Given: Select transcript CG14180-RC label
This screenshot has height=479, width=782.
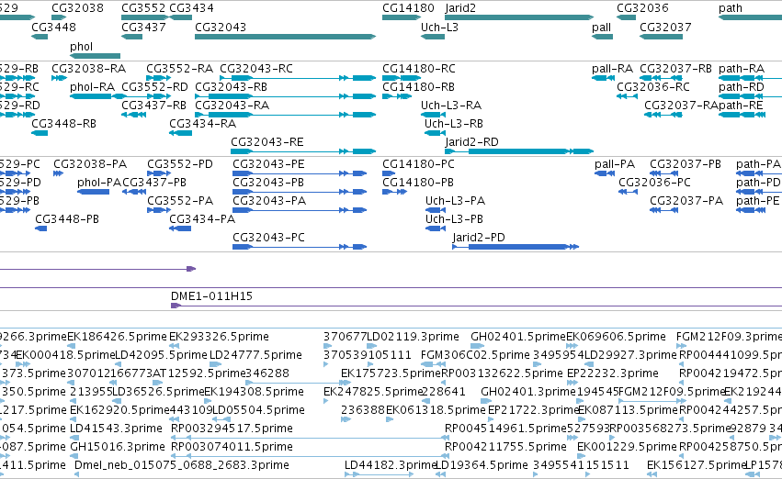Looking at the screenshot, I should [x=419, y=69].
